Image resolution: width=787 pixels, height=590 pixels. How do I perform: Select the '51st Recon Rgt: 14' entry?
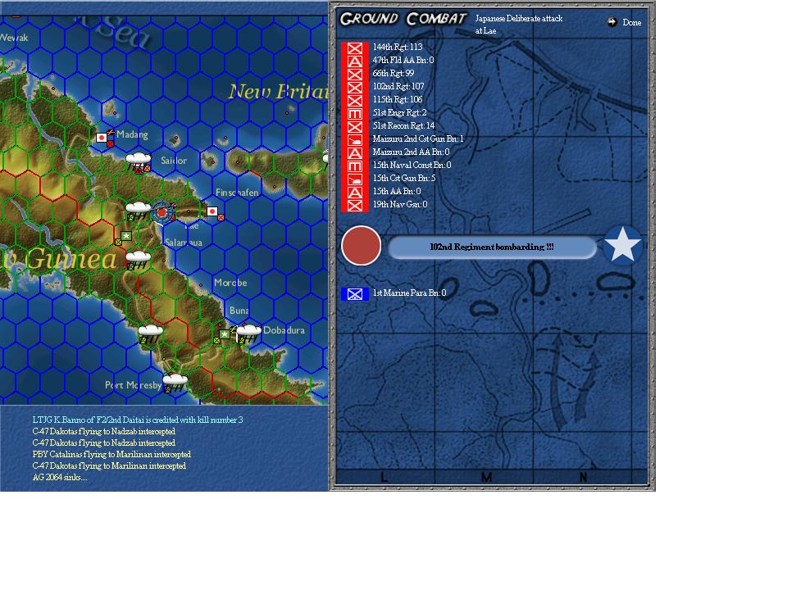pos(403,125)
